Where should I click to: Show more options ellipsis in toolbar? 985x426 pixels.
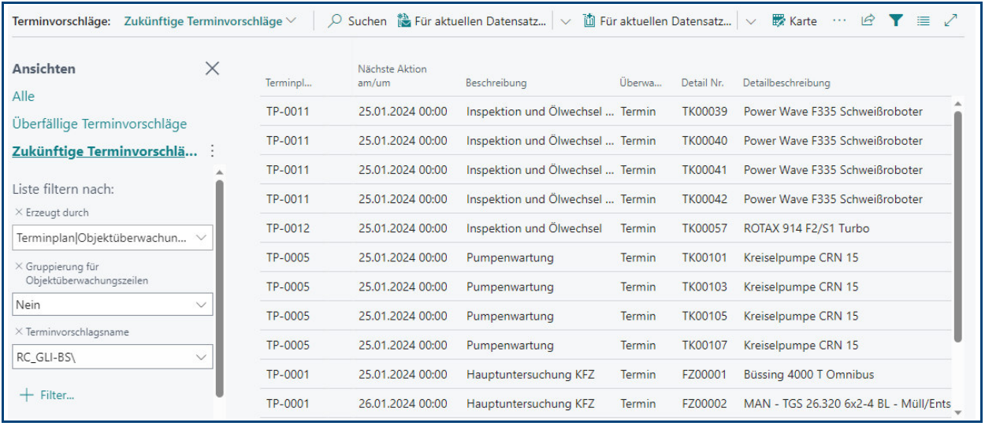coord(839,21)
